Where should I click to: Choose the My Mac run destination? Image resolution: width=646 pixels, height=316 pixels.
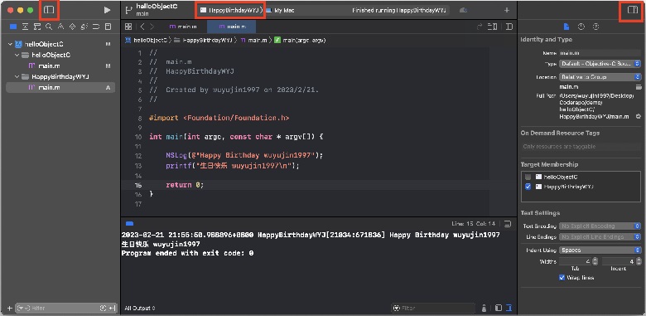coord(280,10)
